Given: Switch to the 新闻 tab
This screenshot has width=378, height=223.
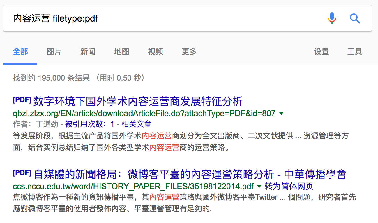Looking at the screenshot, I should pos(88,52).
